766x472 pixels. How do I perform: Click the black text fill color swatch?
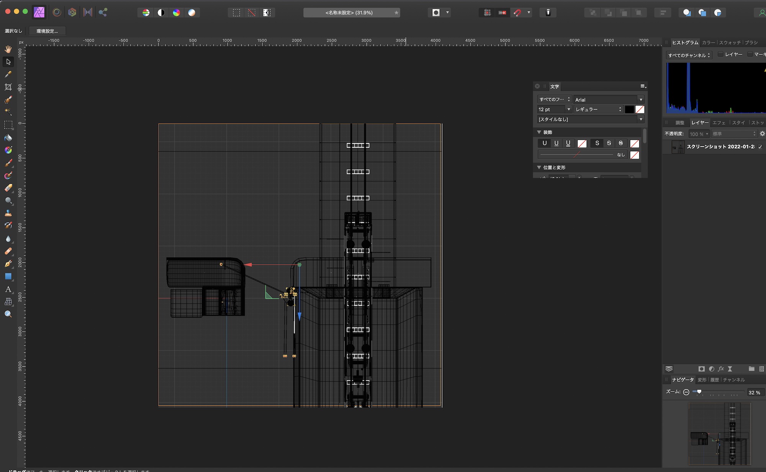click(x=629, y=110)
